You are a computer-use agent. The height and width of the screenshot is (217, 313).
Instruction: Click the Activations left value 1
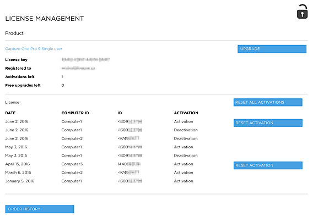click(x=62, y=77)
